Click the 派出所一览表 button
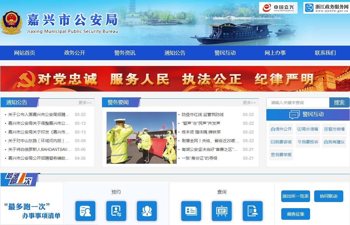Viewport: 350px width, 225px height. click(295, 196)
